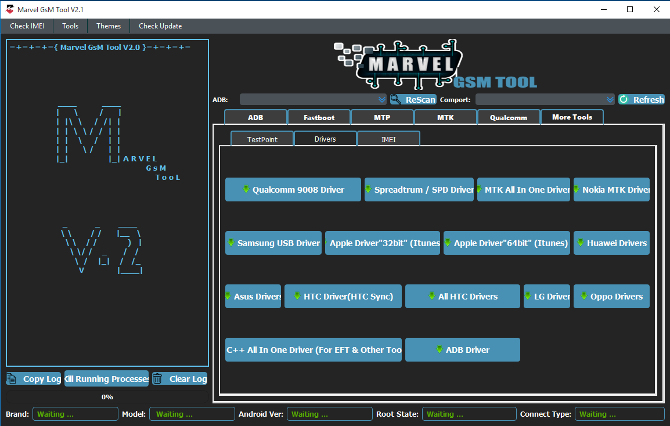The height and width of the screenshot is (426, 670).
Task: Download the ADB Driver
Action: click(463, 350)
